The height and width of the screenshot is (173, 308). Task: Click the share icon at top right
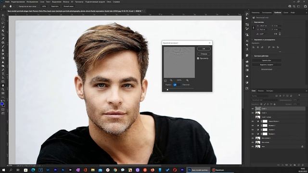(305, 6)
